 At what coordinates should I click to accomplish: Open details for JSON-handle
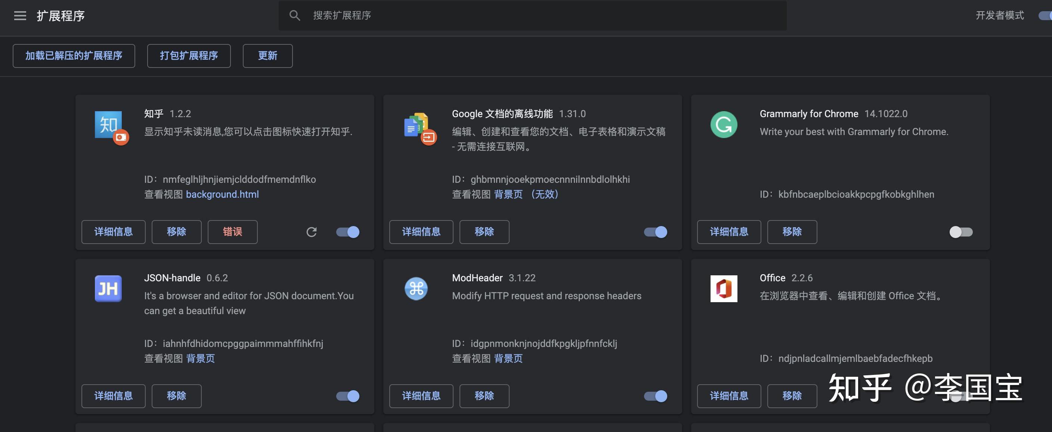tap(114, 396)
